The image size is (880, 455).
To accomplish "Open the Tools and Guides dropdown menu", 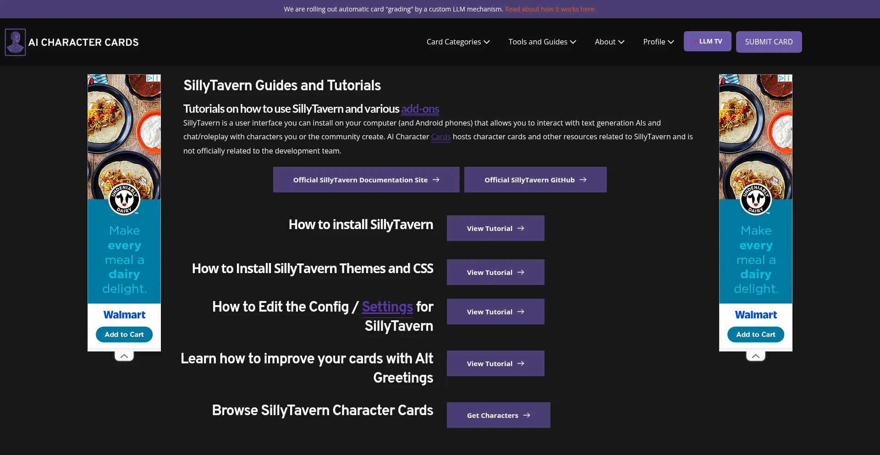I will pyautogui.click(x=542, y=42).
